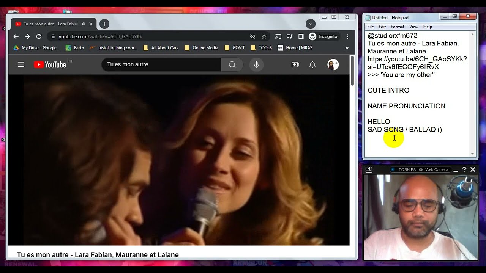The width and height of the screenshot is (486, 273).
Task: Open media controls icon in toolbar
Action: tap(290, 36)
